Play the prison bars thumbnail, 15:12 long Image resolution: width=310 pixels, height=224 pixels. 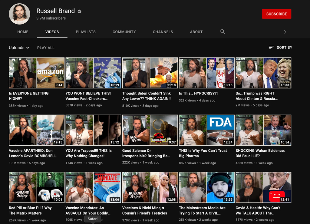pyautogui.click(x=93, y=130)
